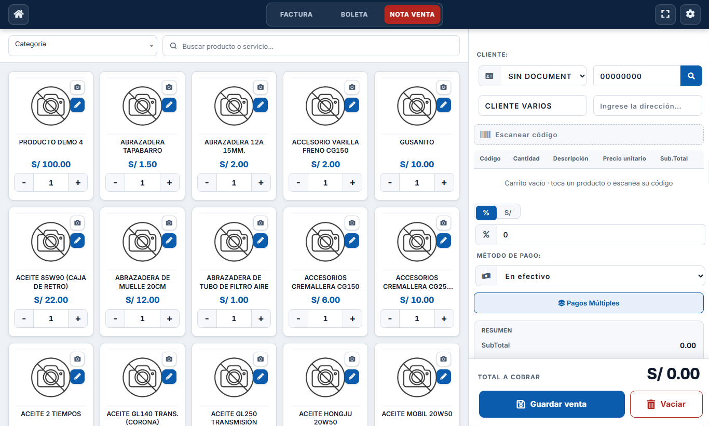This screenshot has height=426, width=709.
Task: Edit ABRAZADERA 12A 15MM. pencil icon
Action: [261, 105]
